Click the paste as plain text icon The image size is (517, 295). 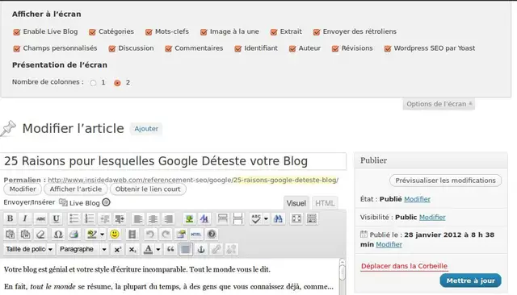(x=11, y=235)
